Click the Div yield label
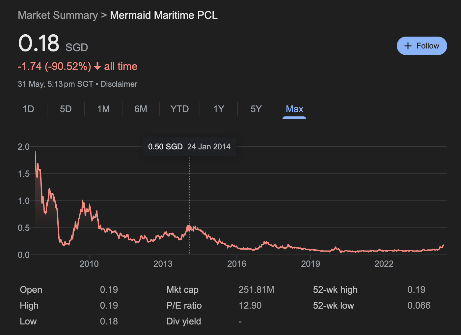Screen dimensions: 461x335 (x=184, y=321)
